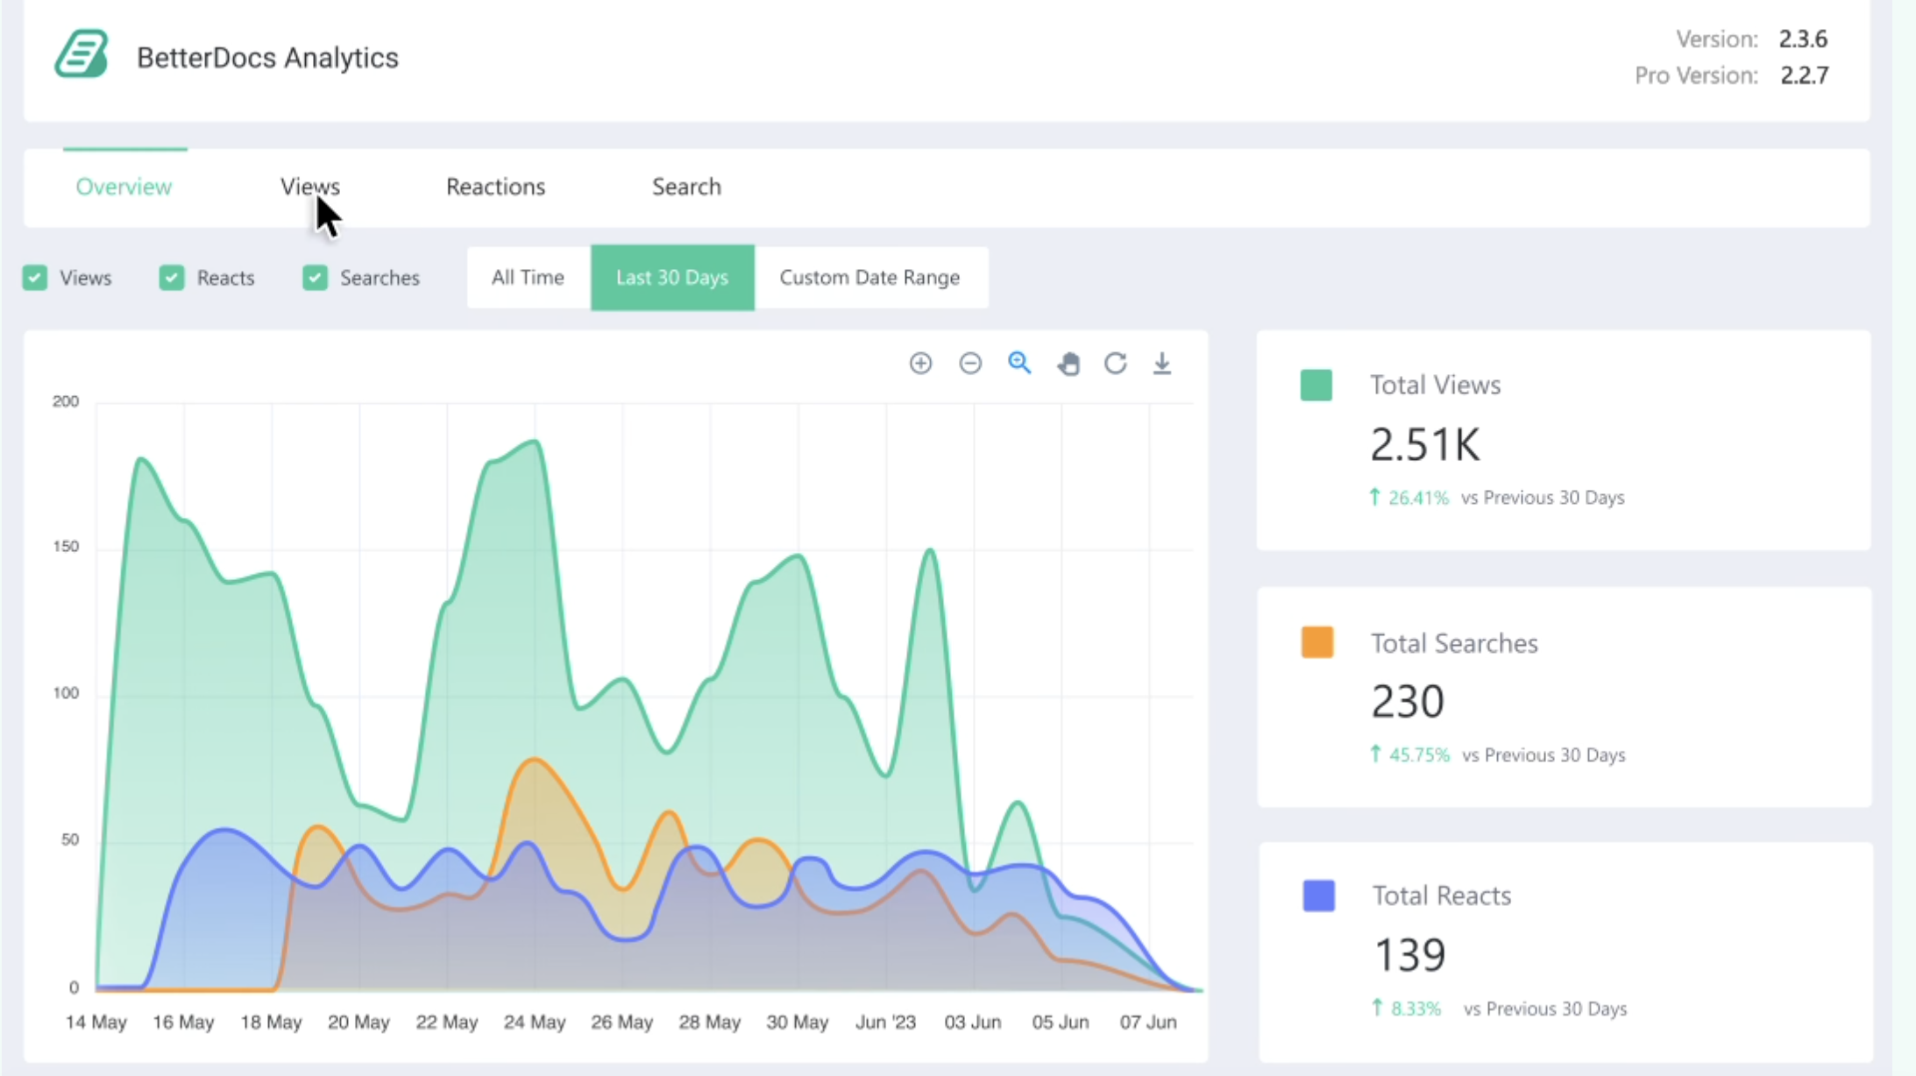Click the 14 May axis label
The height and width of the screenshot is (1076, 1916).
point(96,1023)
